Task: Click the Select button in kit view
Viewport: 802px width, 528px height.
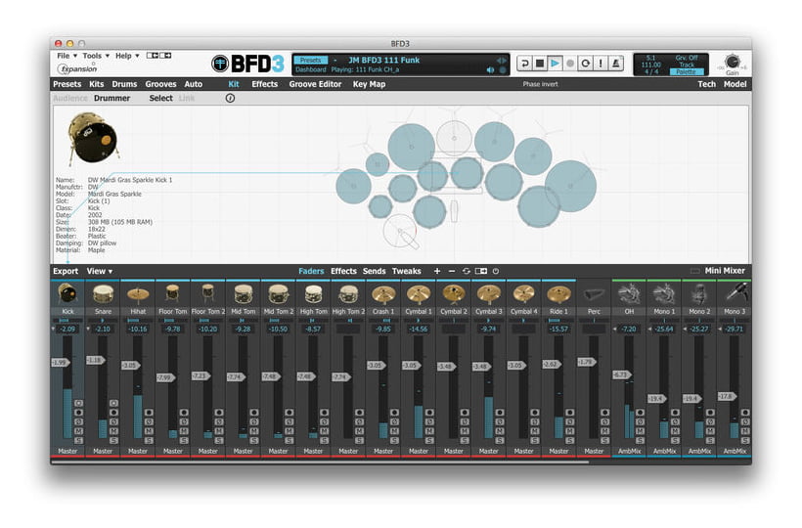Action: 160,98
